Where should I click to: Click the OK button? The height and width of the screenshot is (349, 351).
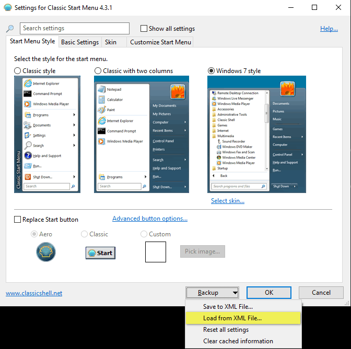click(269, 293)
